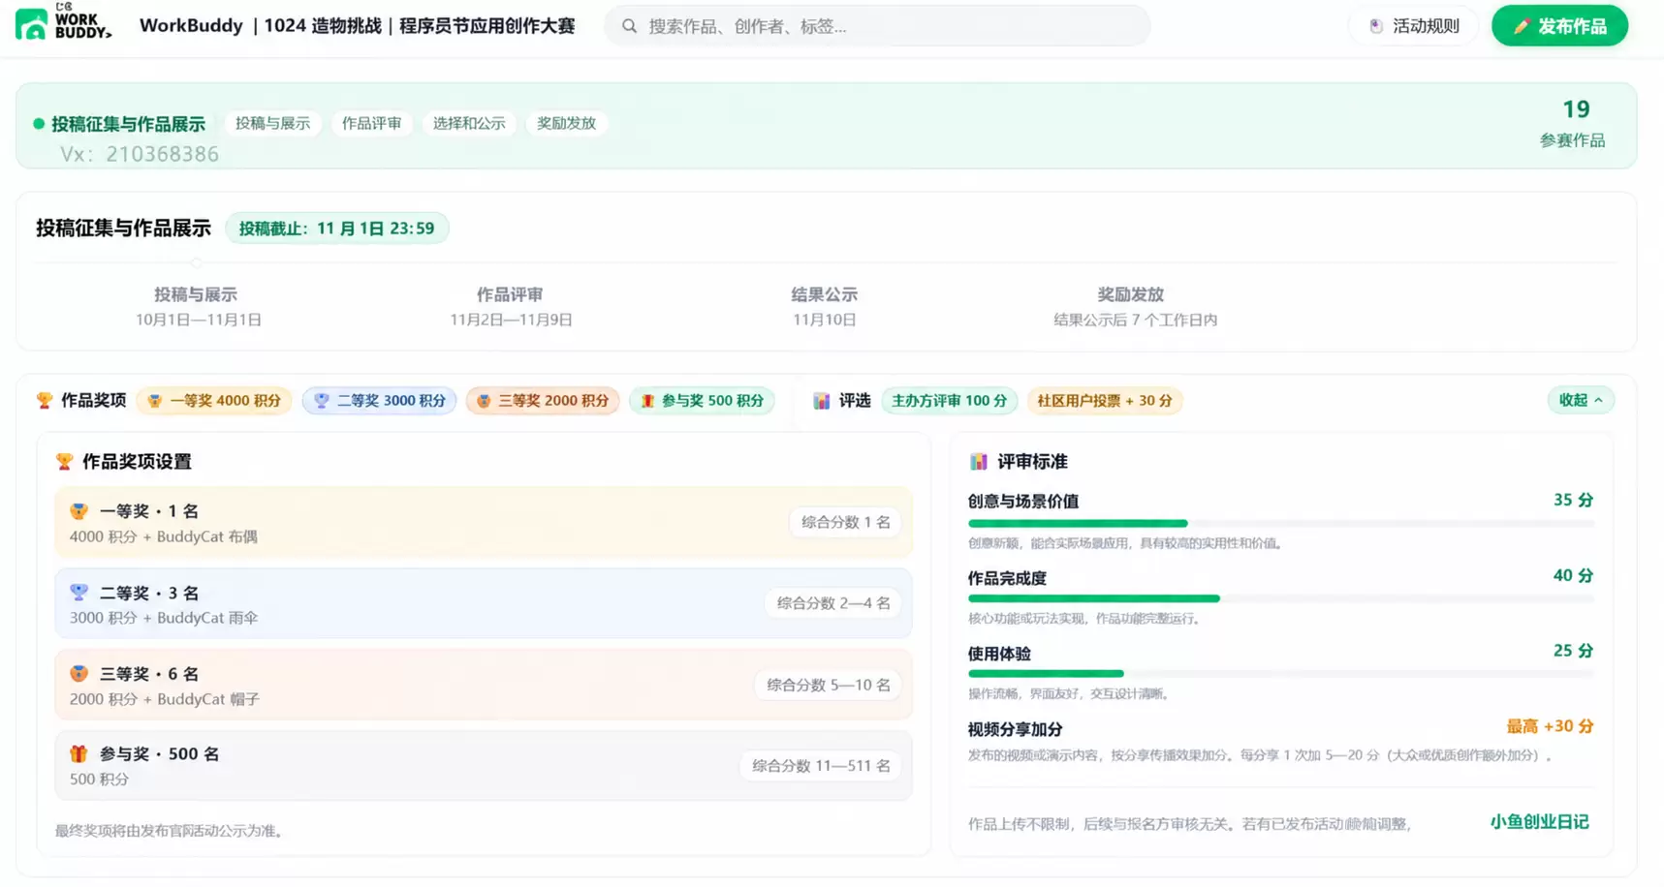
Task: Select the 选择和公示 tab
Action: [x=469, y=123]
